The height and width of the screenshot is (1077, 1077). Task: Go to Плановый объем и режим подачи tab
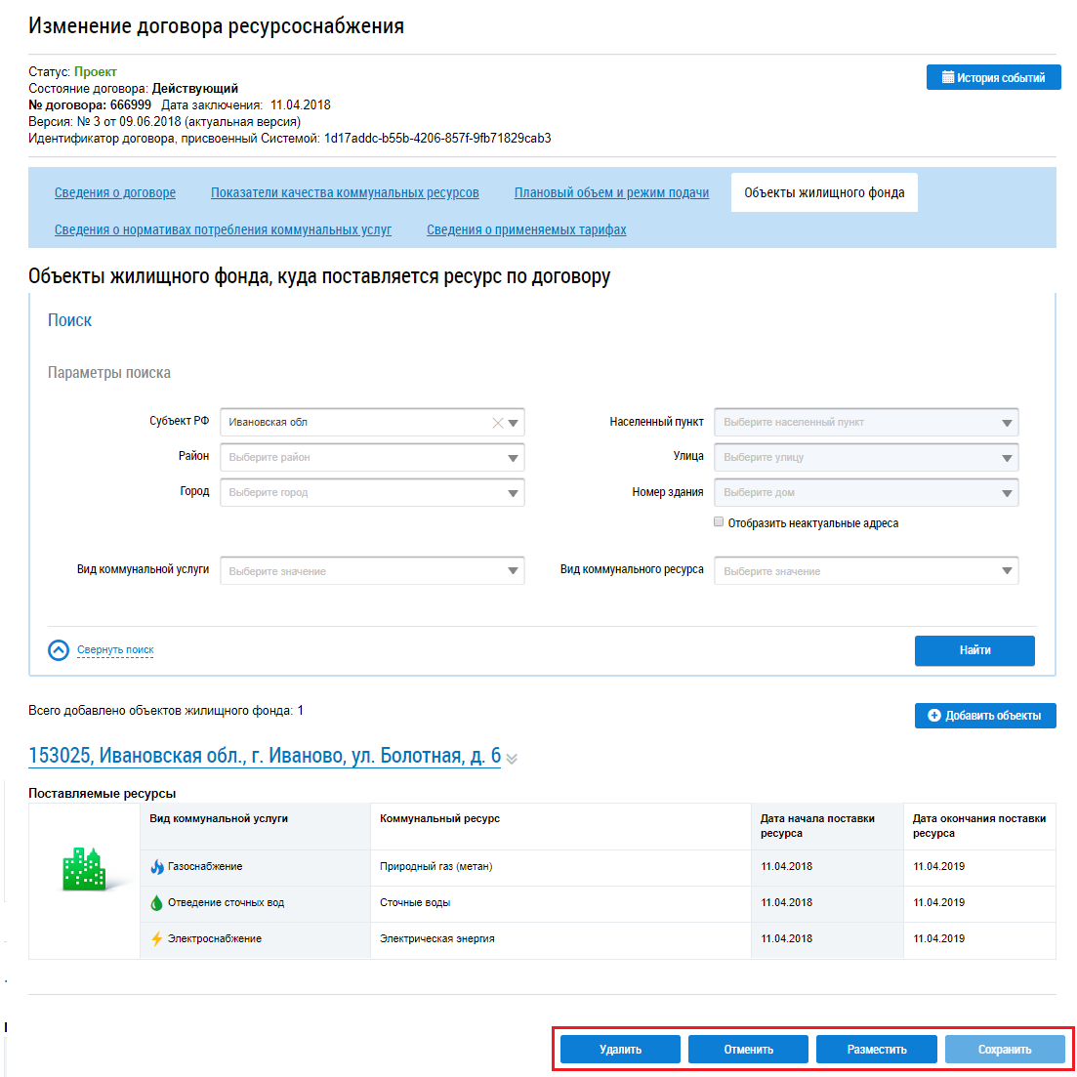611,193
